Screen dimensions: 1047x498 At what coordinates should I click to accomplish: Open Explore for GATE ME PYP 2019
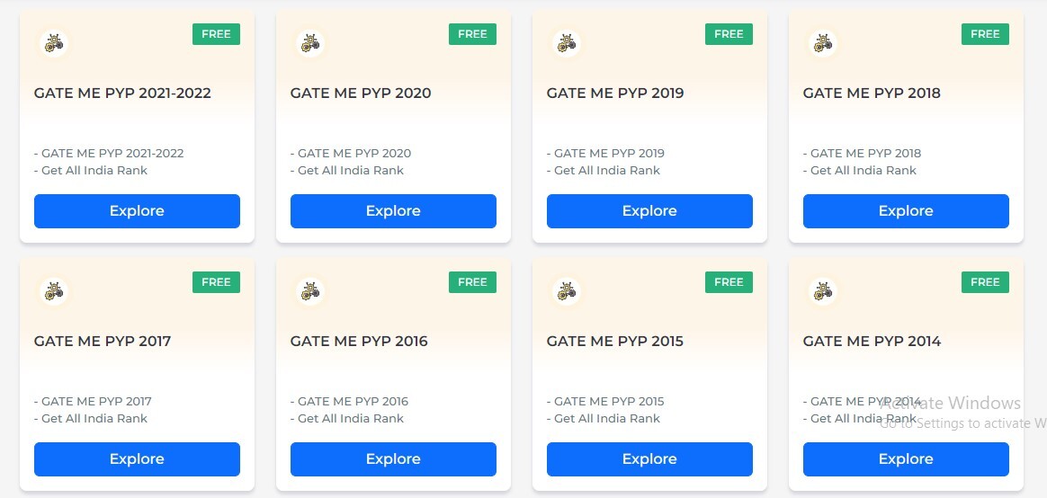pos(649,211)
